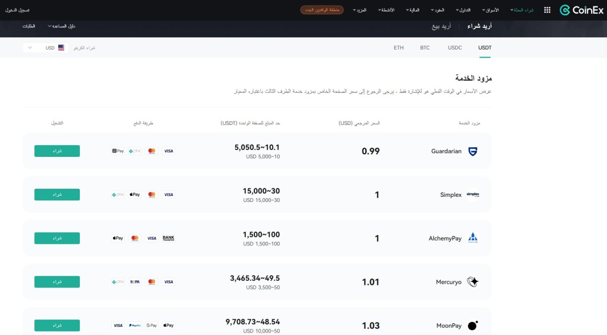This screenshot has width=607, height=335.
Task: Click the MoonPay provider logo
Action: tap(472, 325)
